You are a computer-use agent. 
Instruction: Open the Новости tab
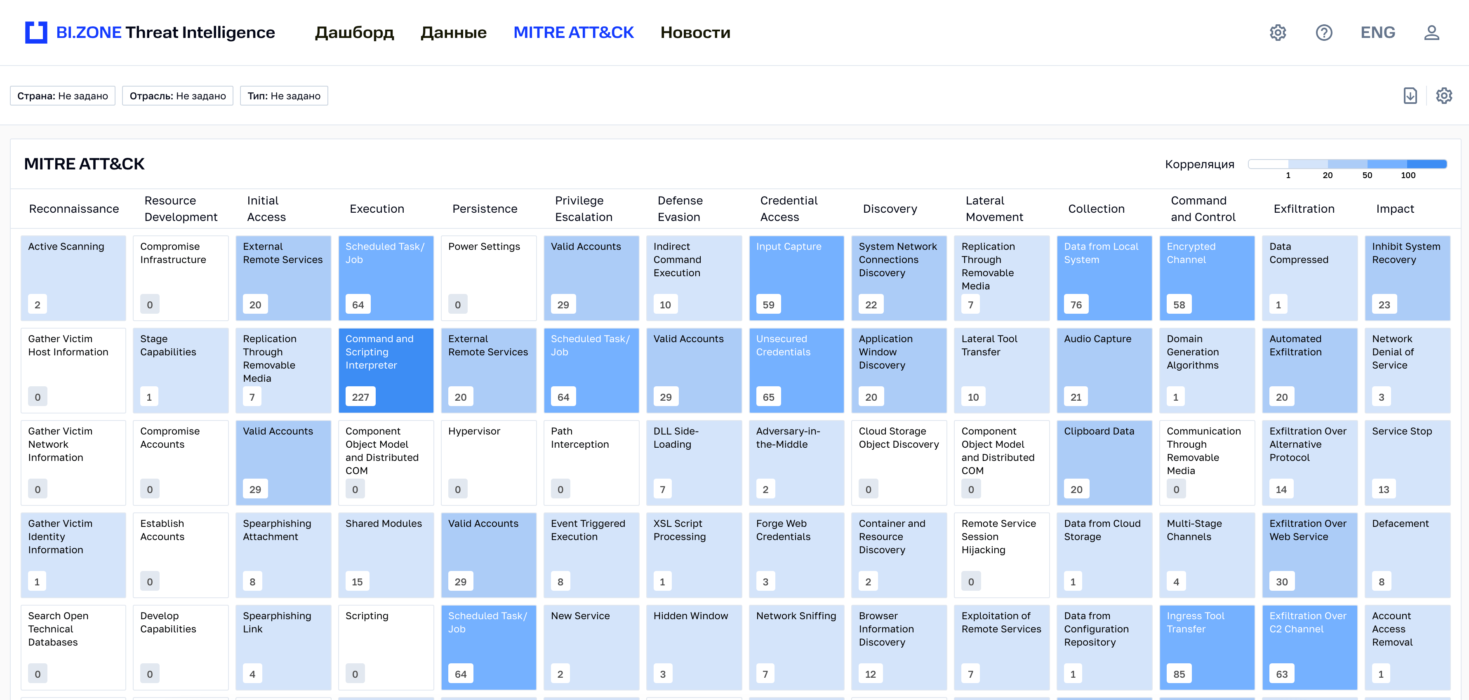click(695, 33)
